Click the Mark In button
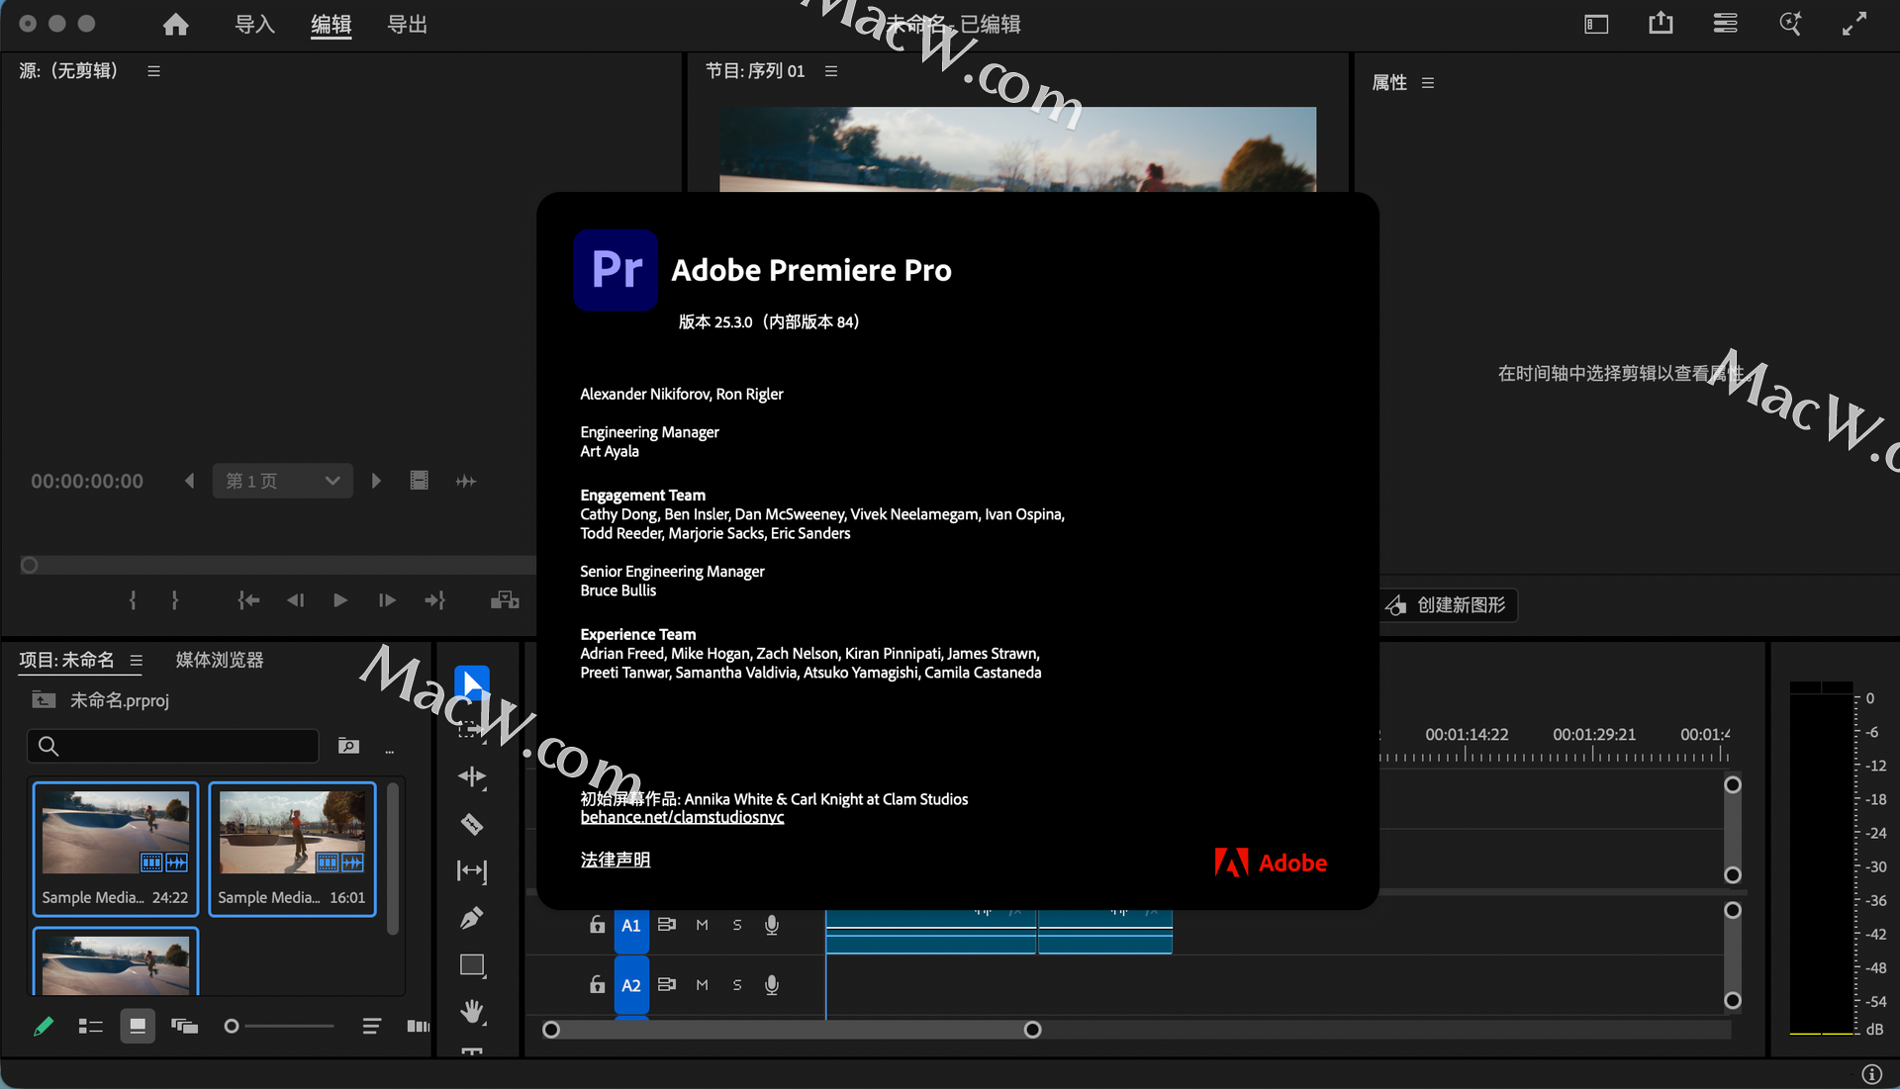This screenshot has width=1900, height=1089. pyautogui.click(x=133, y=600)
